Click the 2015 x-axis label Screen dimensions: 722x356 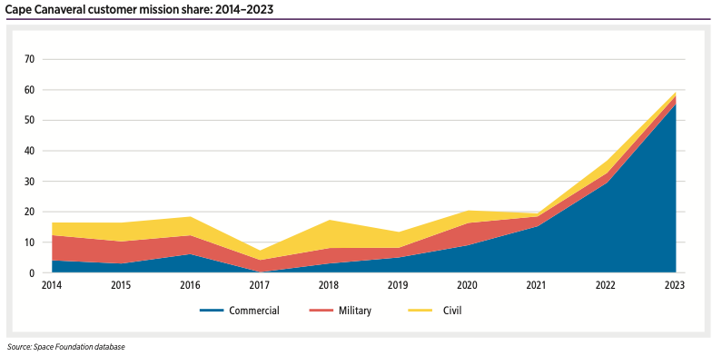click(x=121, y=285)
